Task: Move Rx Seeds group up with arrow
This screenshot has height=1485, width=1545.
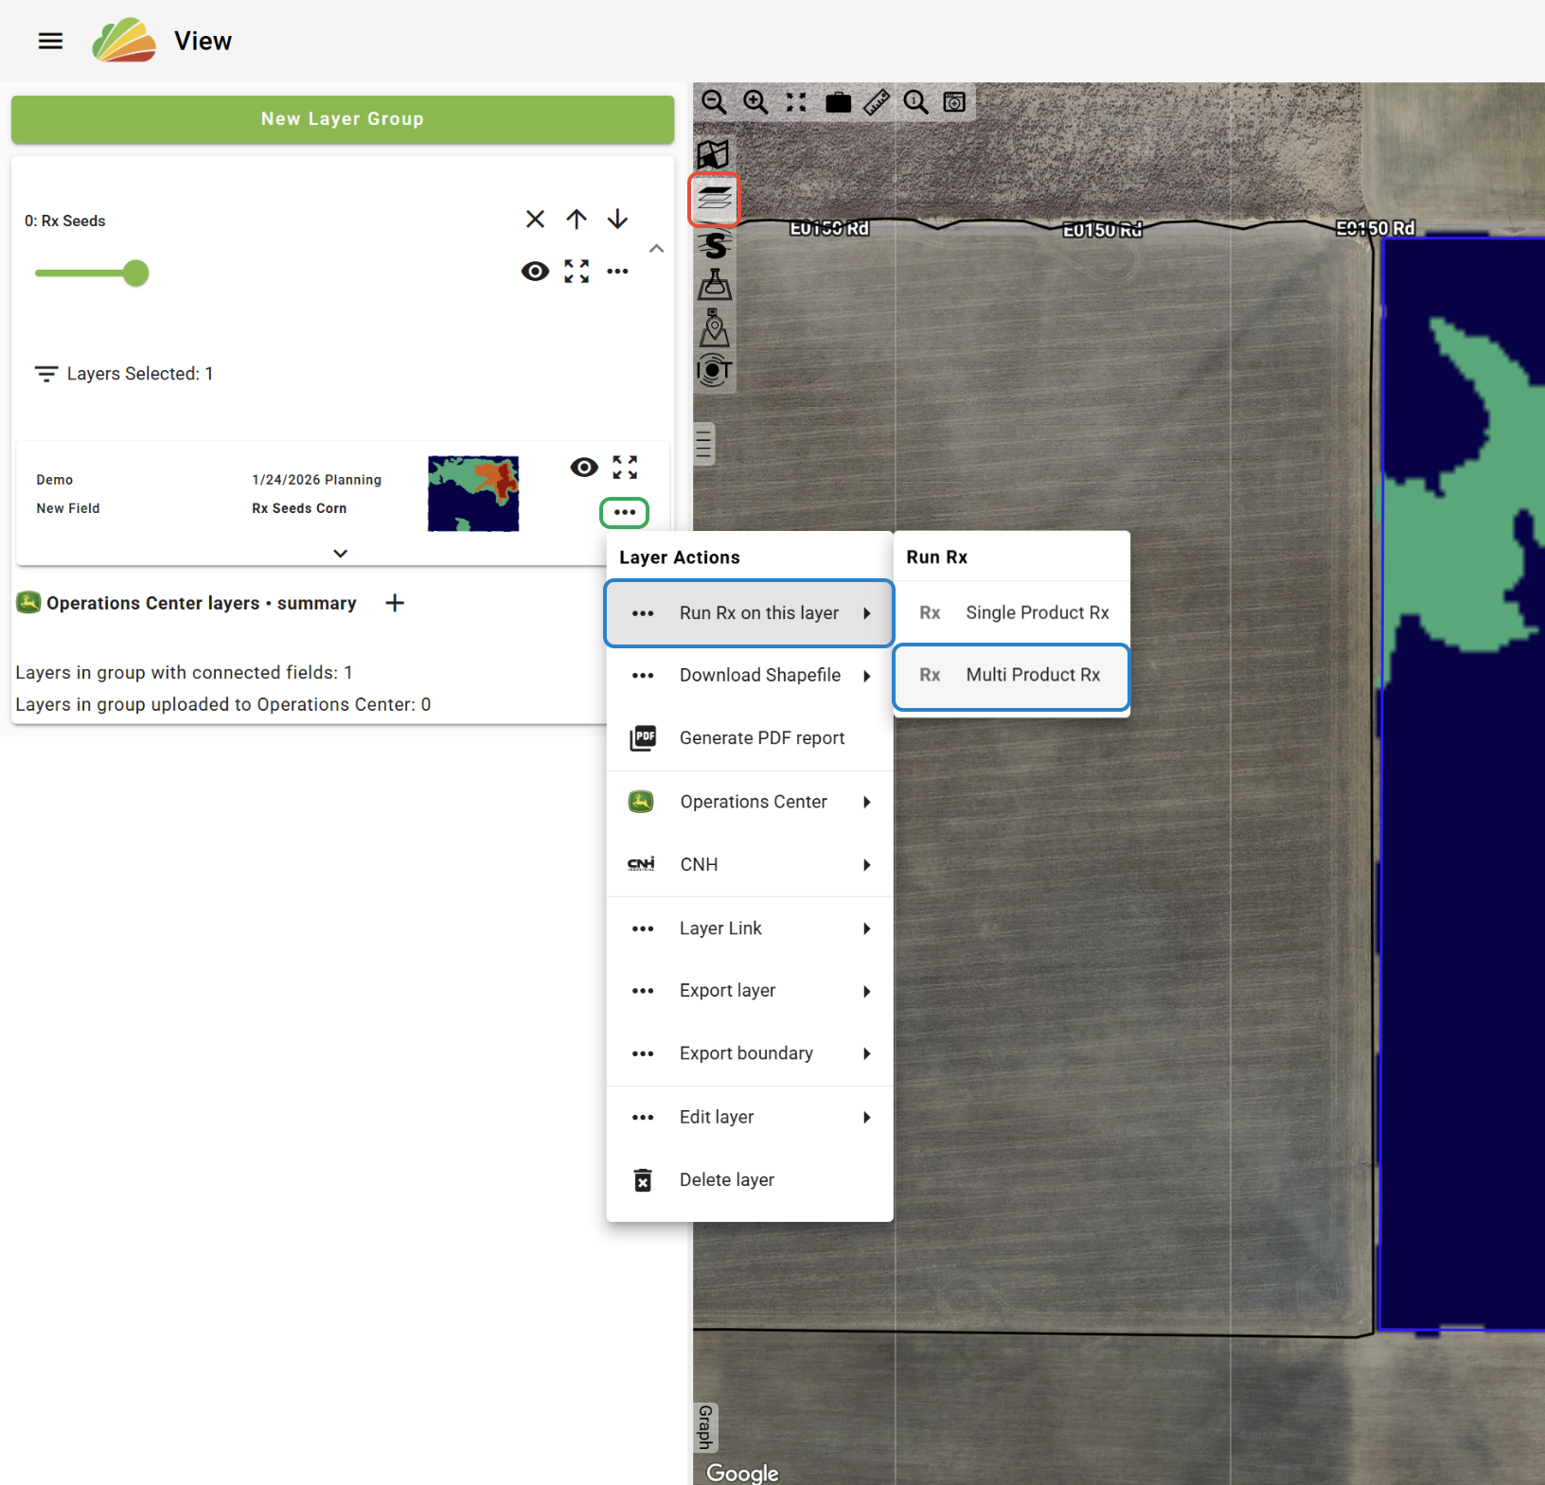Action: [x=577, y=220]
